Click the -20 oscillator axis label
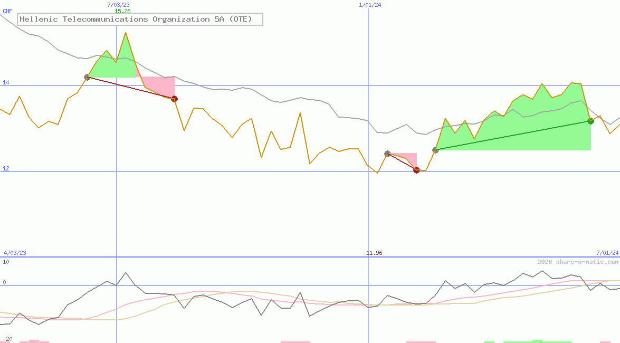 tap(7, 339)
